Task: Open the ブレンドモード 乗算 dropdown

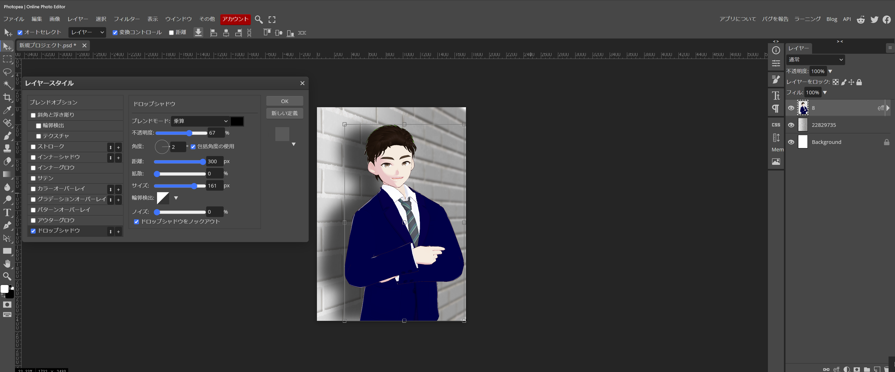Action: (x=200, y=121)
